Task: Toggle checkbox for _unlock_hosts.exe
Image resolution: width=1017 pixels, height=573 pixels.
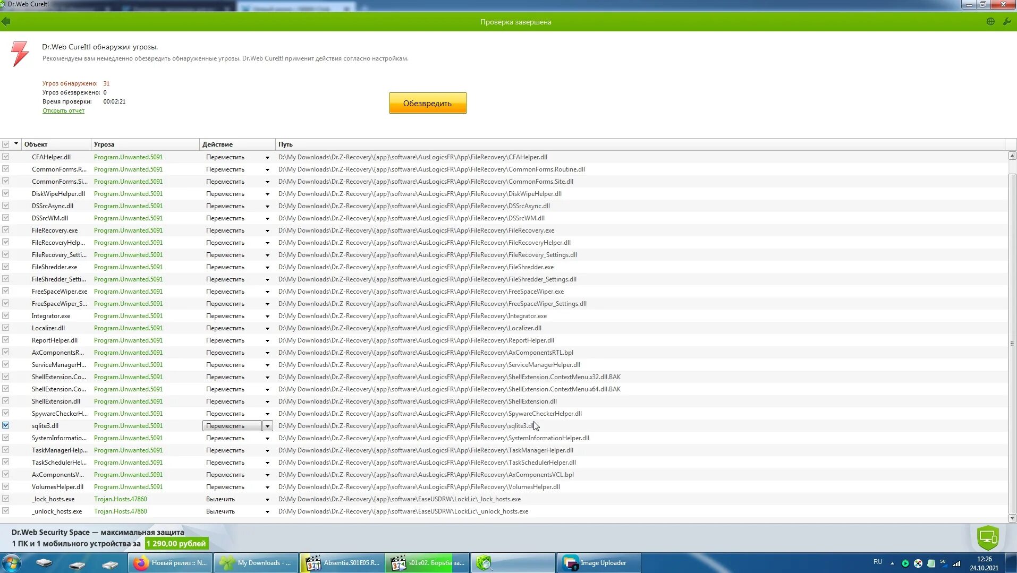Action: (6, 511)
